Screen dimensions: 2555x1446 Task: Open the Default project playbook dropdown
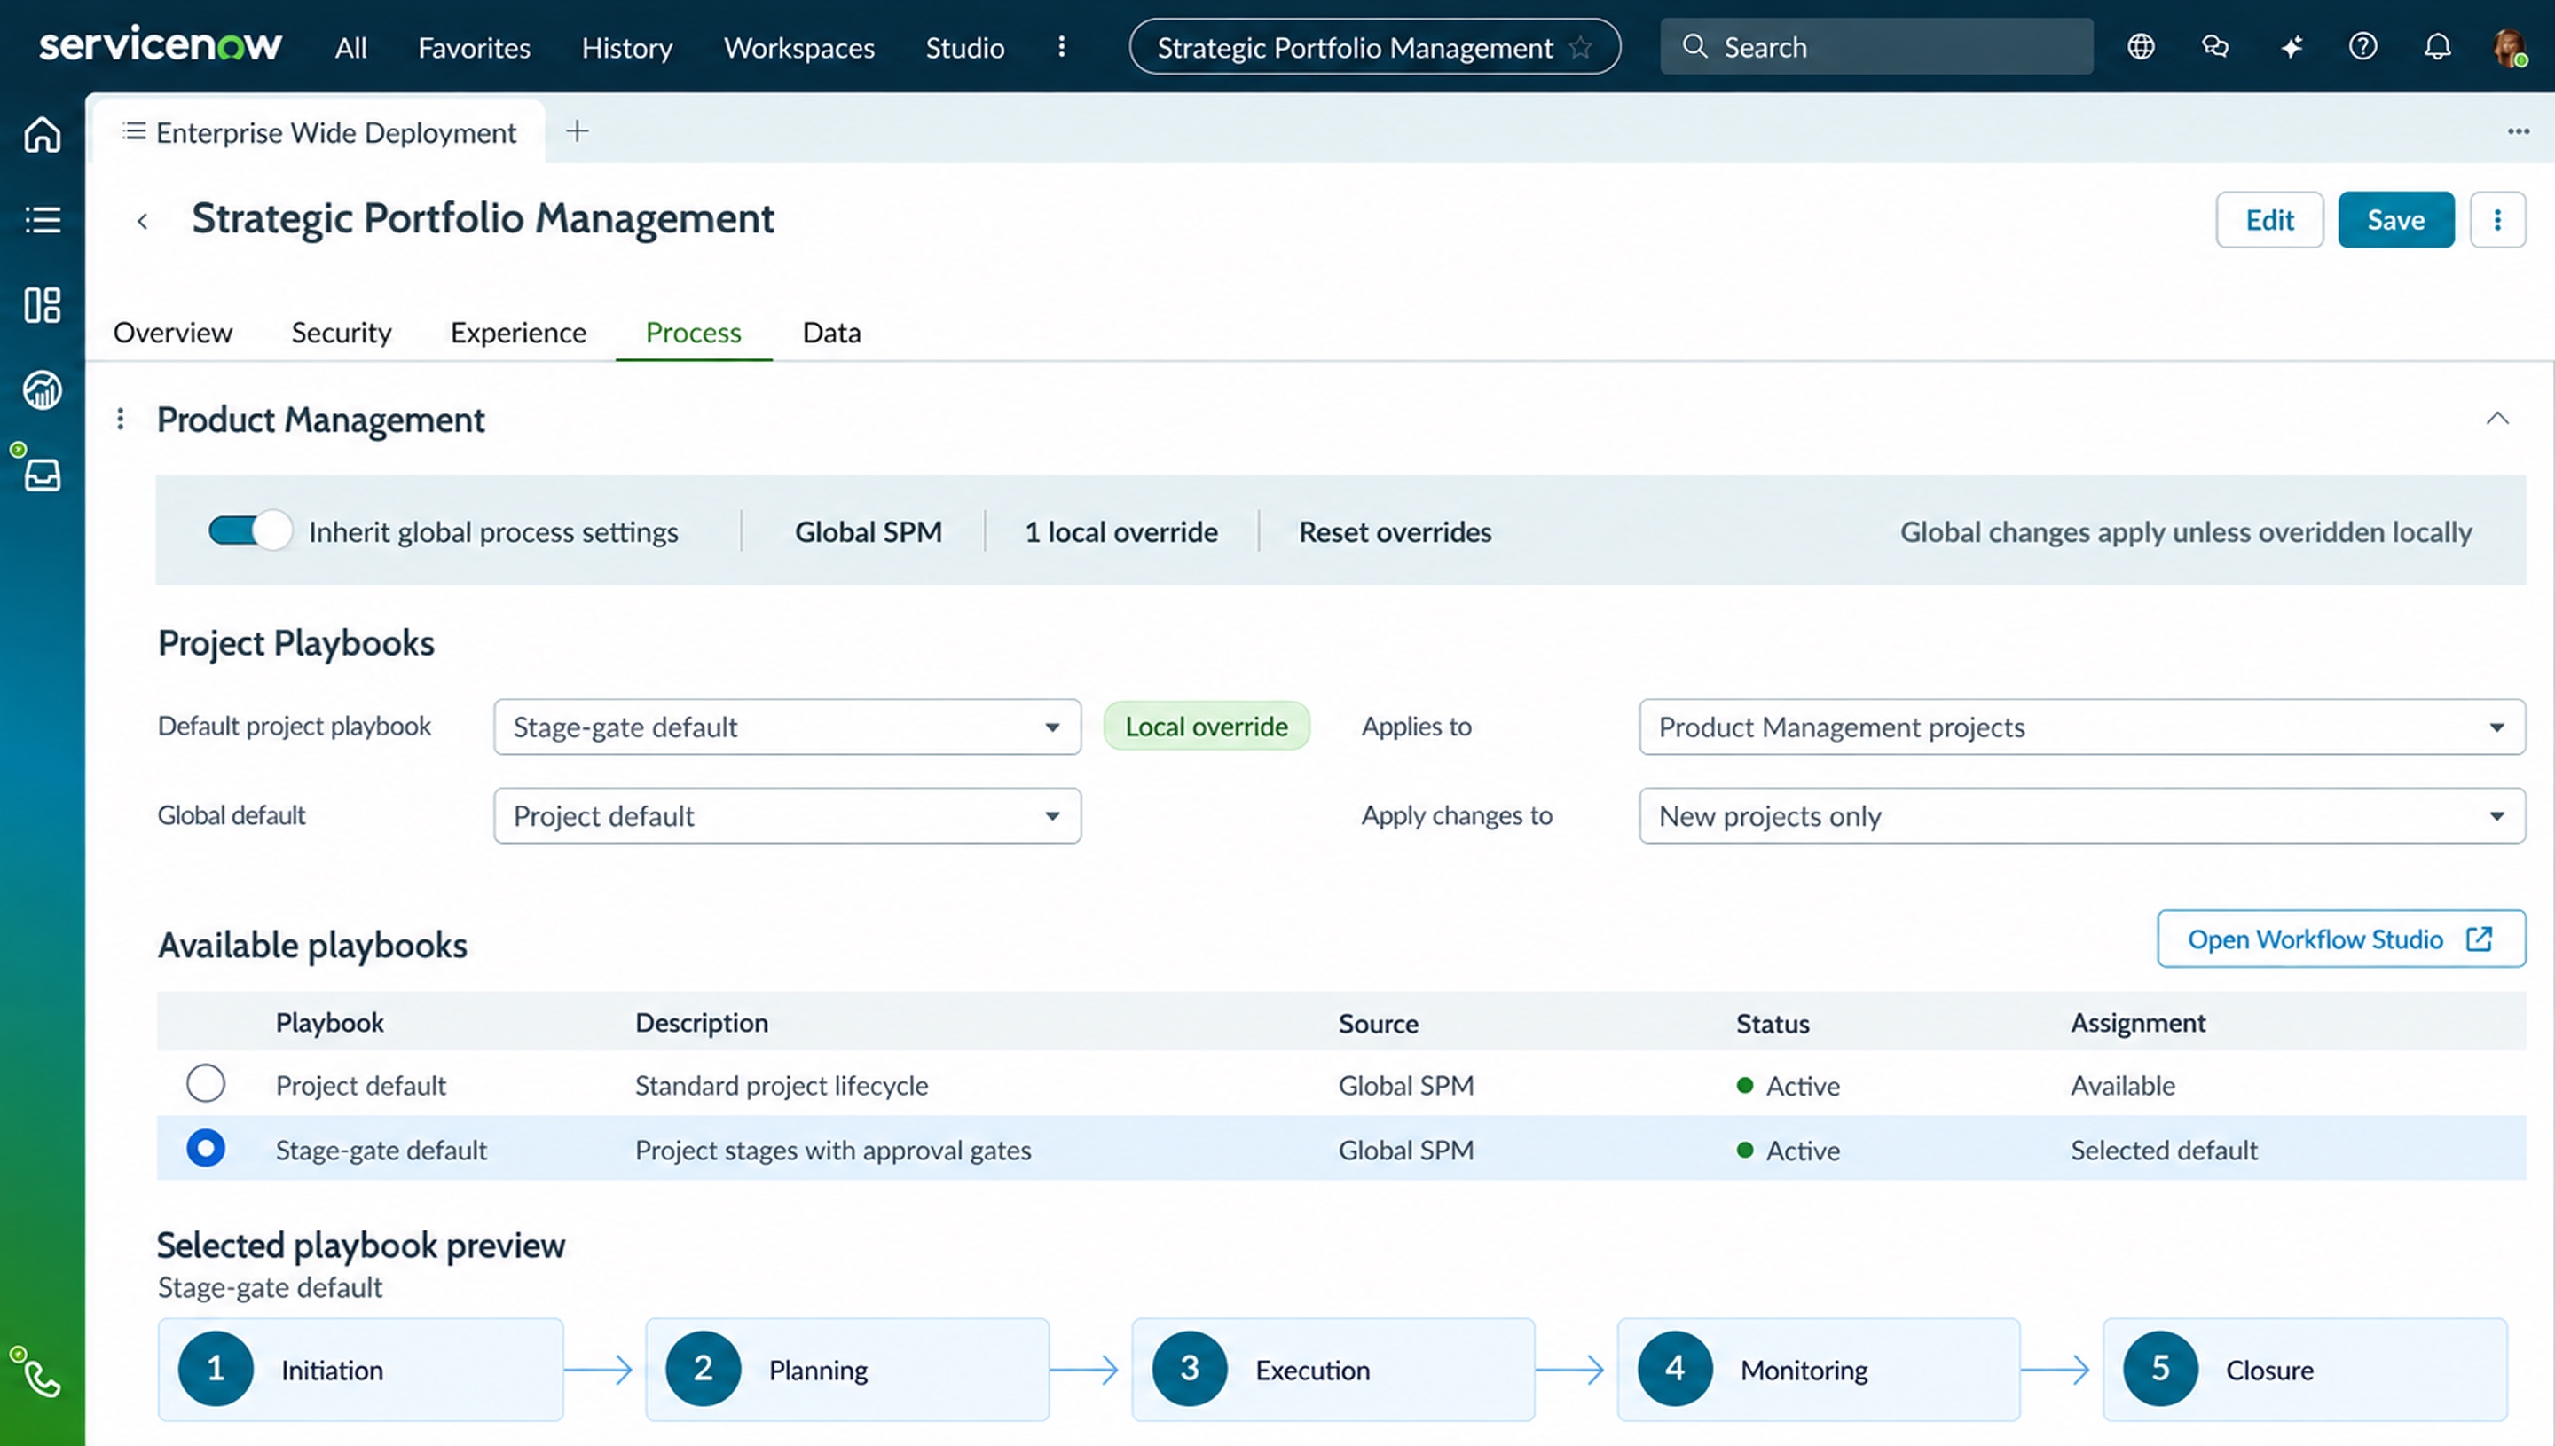[788, 727]
